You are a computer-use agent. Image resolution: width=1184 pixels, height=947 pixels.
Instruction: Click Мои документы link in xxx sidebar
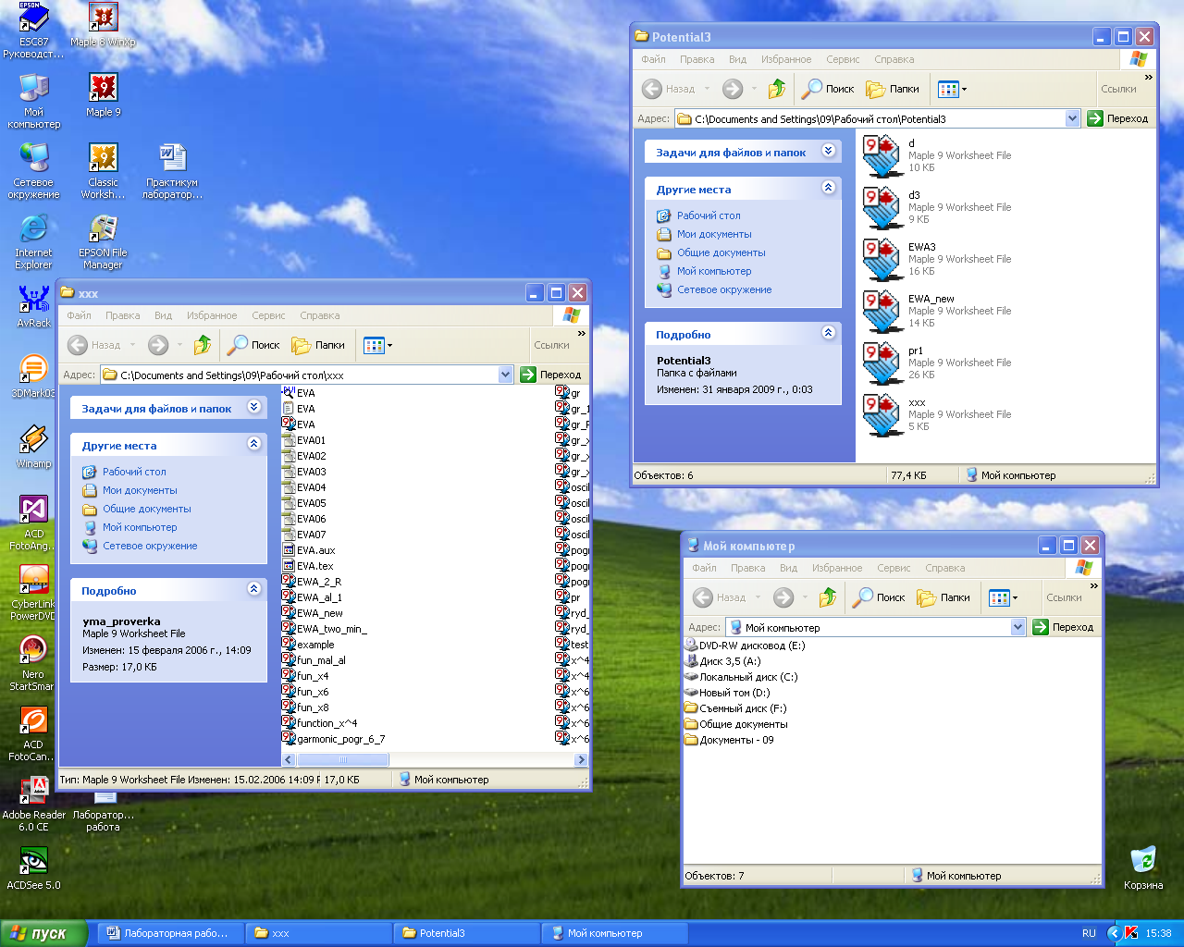pos(140,490)
